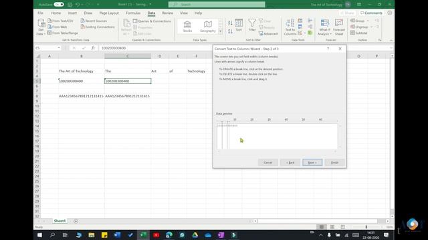Screen dimensions: 428x240
Task: Click in the Search box
Action: [217, 5]
